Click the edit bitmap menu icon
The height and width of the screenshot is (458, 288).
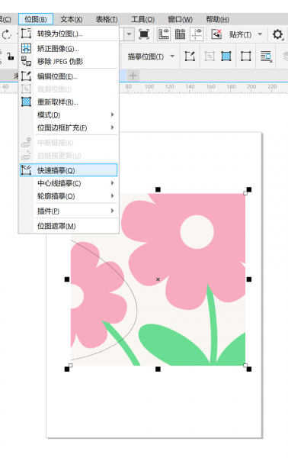[x=26, y=76]
